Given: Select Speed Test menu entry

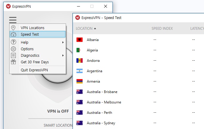Looking at the screenshot, I should coord(37,34).
